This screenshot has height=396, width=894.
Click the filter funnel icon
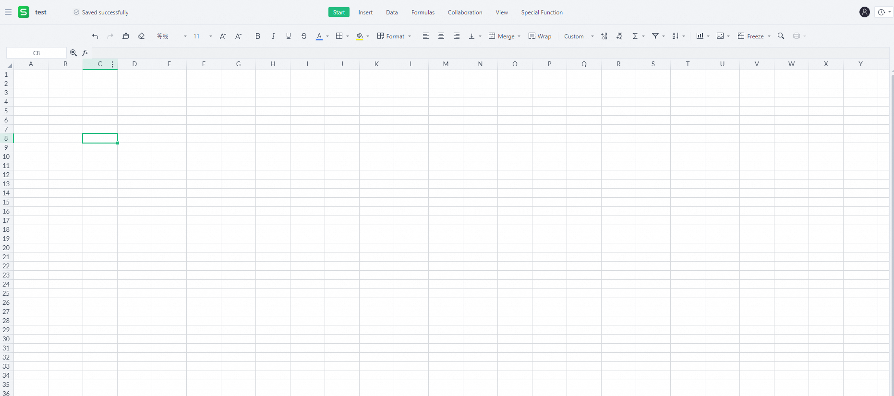655,36
